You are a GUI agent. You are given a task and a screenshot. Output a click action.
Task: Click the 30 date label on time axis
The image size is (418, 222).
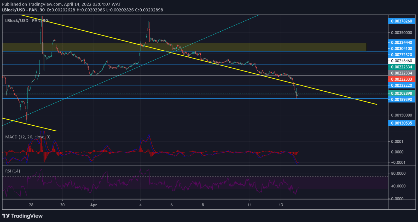pos(62,205)
